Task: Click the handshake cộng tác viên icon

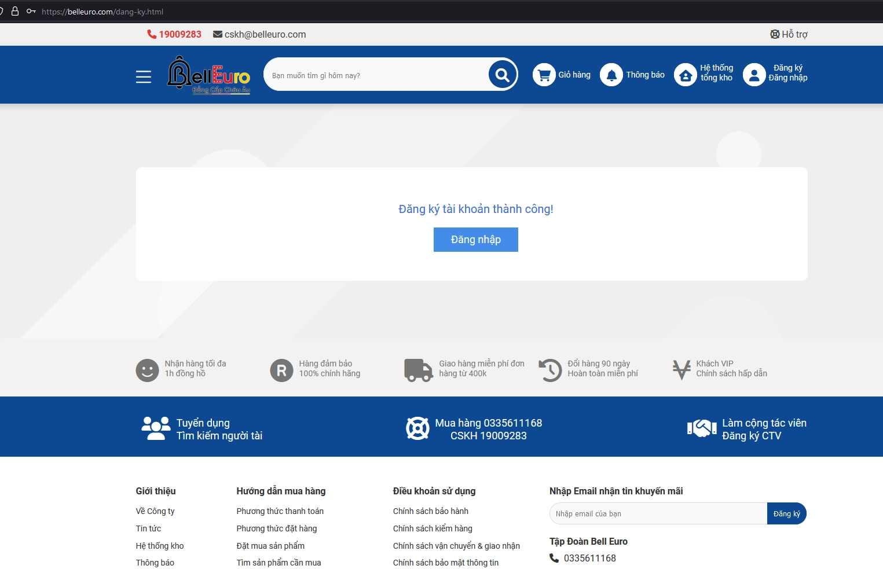Action: pos(702,428)
